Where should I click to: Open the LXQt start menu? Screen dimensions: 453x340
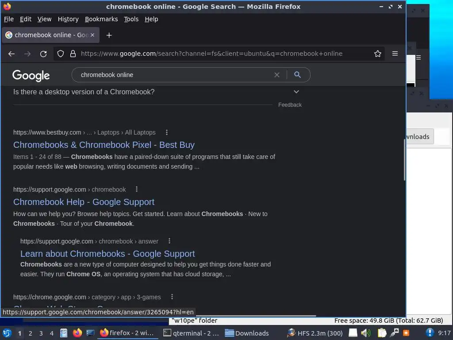7,333
